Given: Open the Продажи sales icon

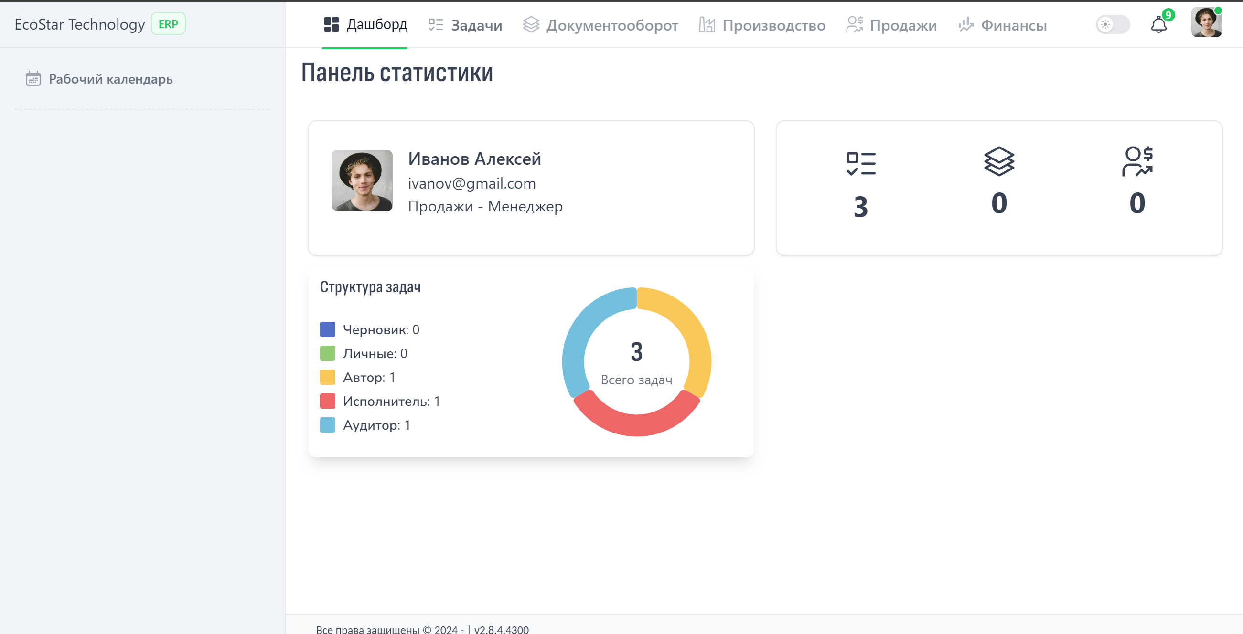Looking at the screenshot, I should click(855, 25).
